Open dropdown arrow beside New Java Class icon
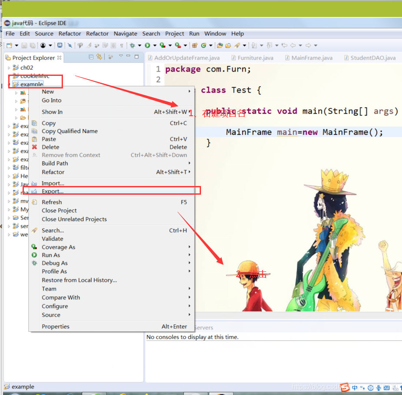Image resolution: width=402 pixels, height=395 pixels. click(x=211, y=46)
